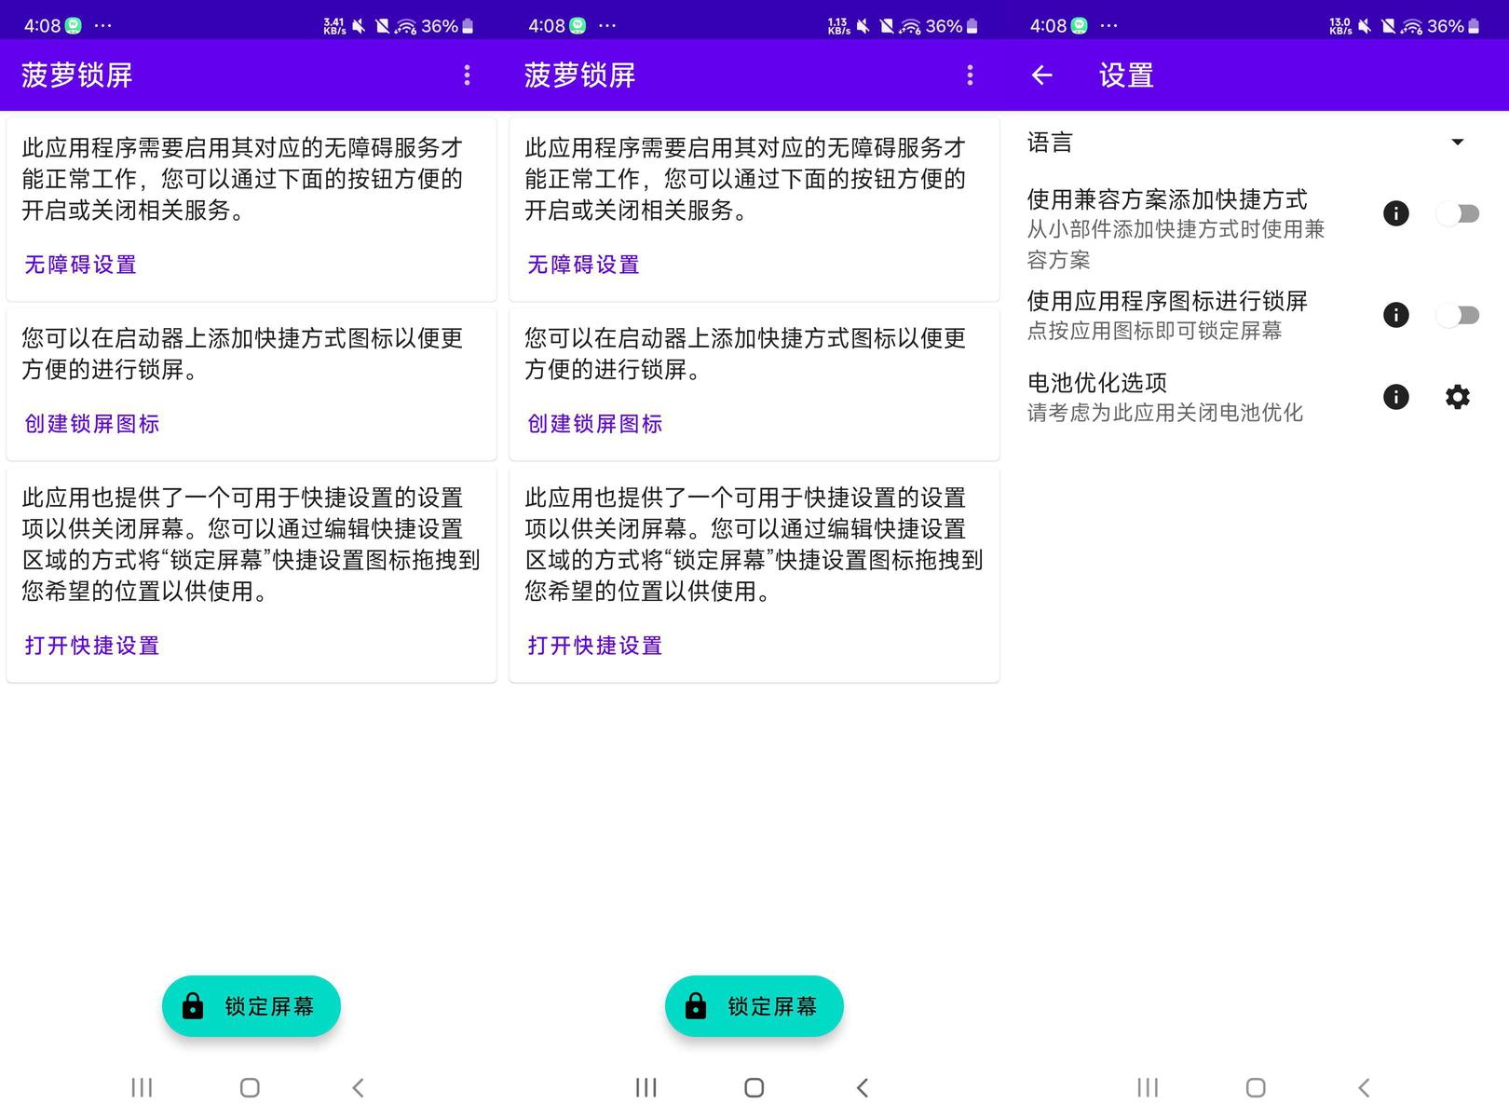Go back from 设置 screen

point(1042,75)
